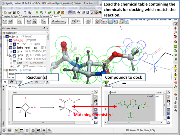Image resolution: width=180 pixels, height=135 pixels.
Task: Expand the tables tree node
Action: point(4,70)
